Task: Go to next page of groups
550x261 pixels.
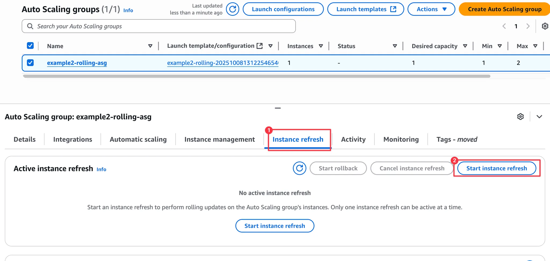Action: (528, 26)
